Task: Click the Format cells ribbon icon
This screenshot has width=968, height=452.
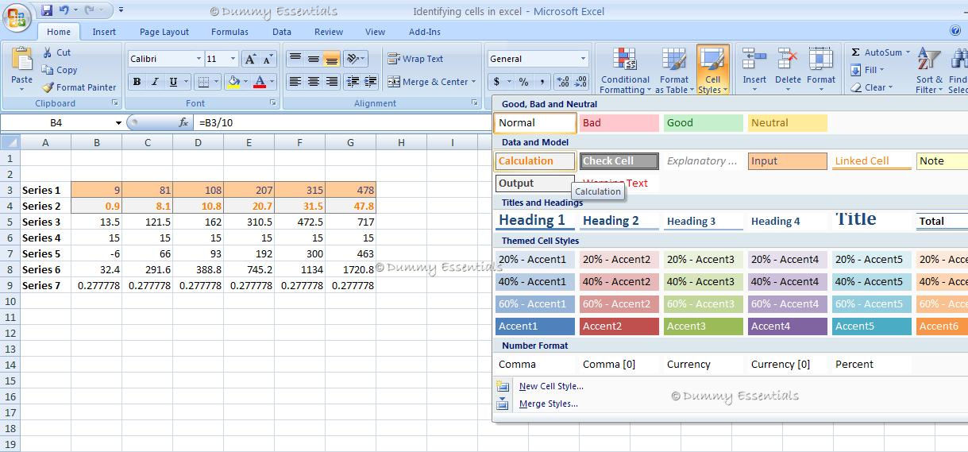Action: coord(821,60)
